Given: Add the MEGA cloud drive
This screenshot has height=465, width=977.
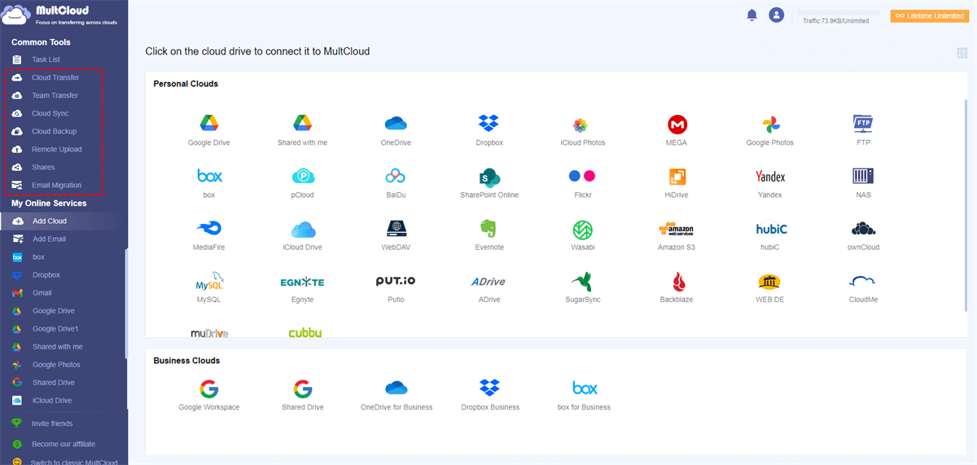Looking at the screenshot, I should pyautogui.click(x=677, y=124).
